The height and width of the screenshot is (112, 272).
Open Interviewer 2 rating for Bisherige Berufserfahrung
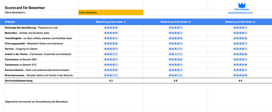175,28
